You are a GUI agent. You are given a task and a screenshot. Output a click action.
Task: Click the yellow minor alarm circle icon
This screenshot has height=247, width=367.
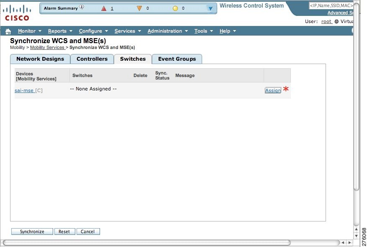click(x=175, y=8)
